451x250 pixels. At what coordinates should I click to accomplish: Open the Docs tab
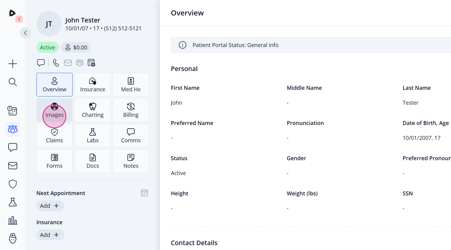tap(93, 161)
